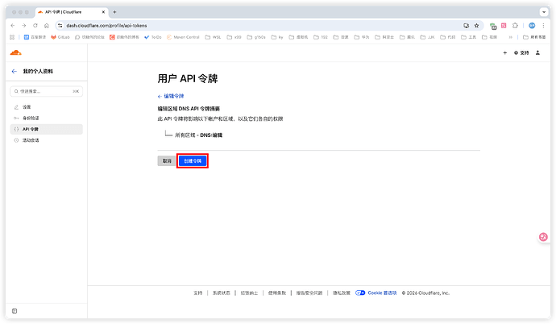Click the back arrow beside 我的个人资料
The height and width of the screenshot is (324, 556).
[x=14, y=72]
